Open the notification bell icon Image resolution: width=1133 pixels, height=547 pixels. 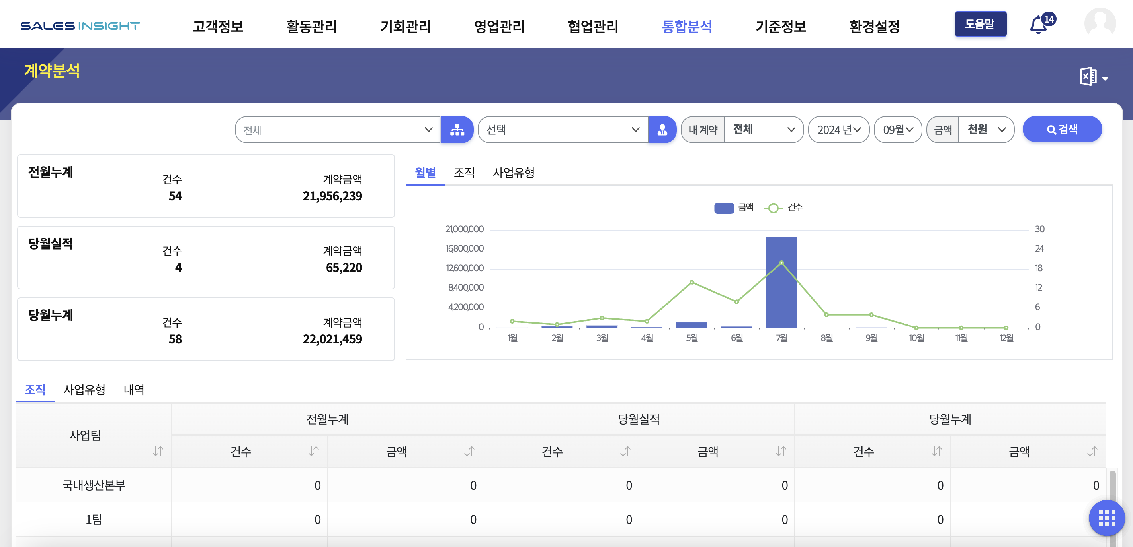coord(1038,25)
